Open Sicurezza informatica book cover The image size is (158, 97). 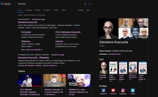[133, 68]
